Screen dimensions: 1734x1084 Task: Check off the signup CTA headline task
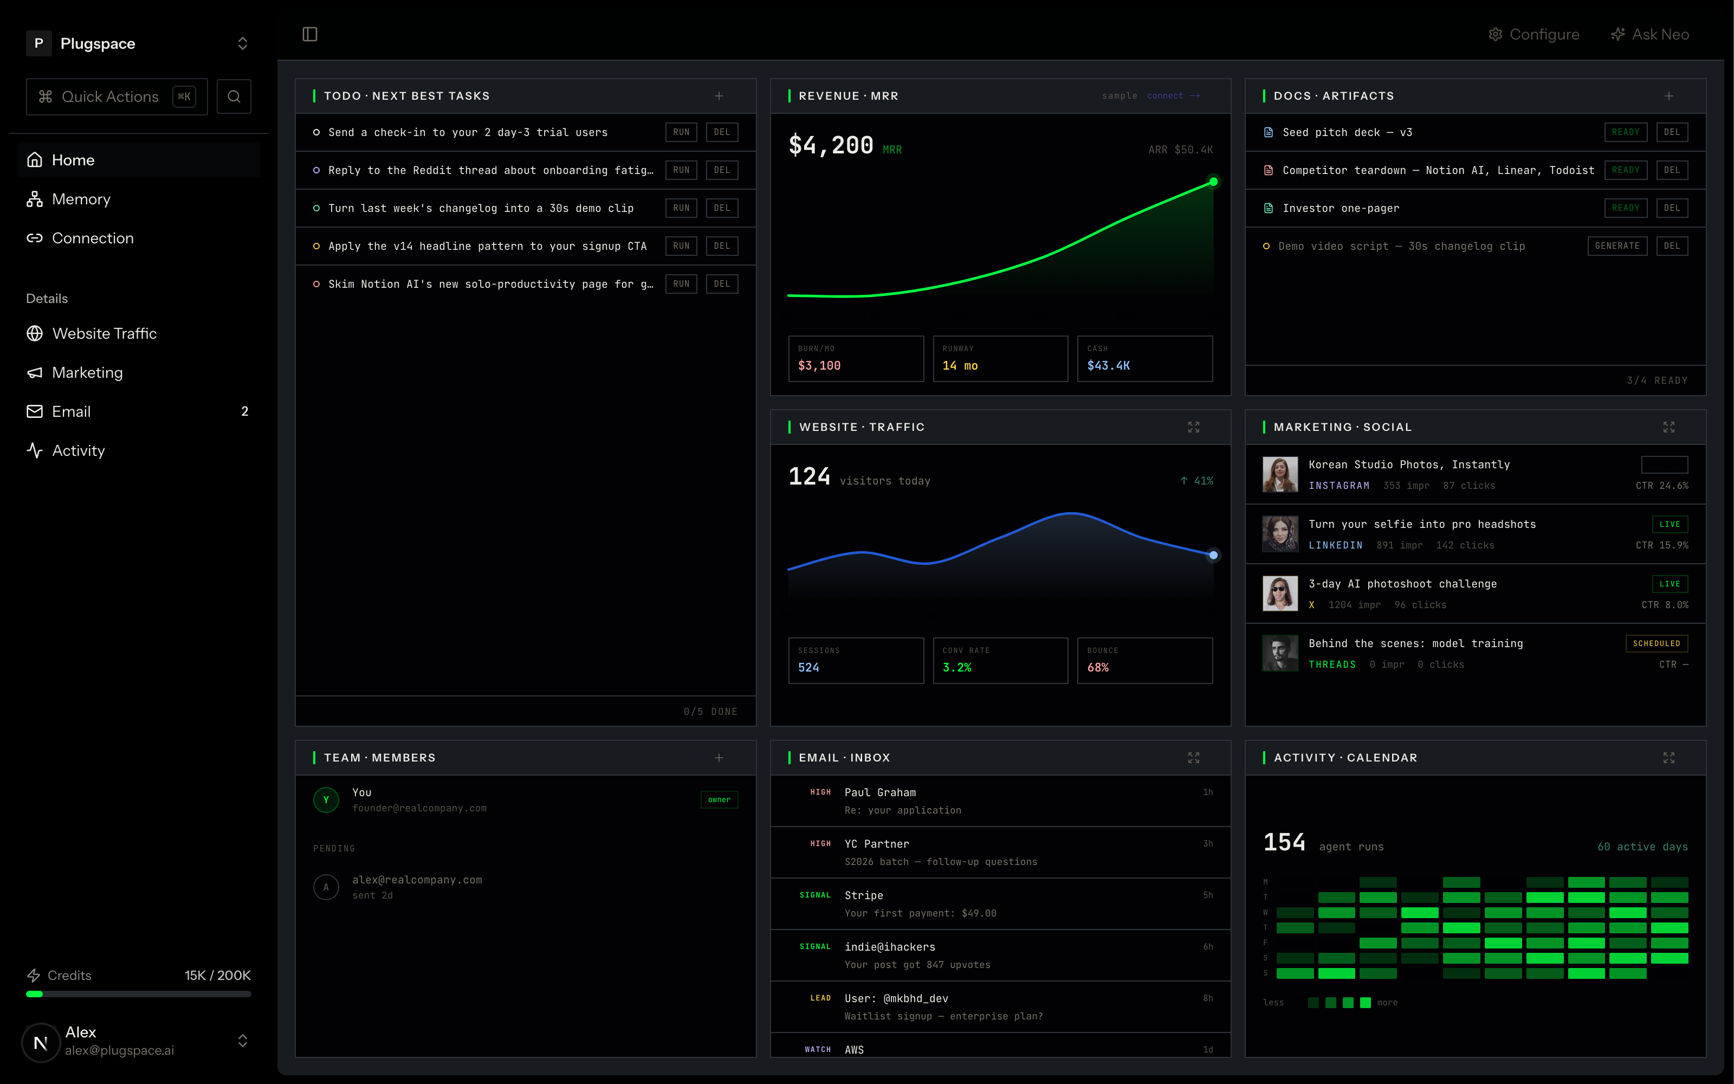(x=316, y=247)
